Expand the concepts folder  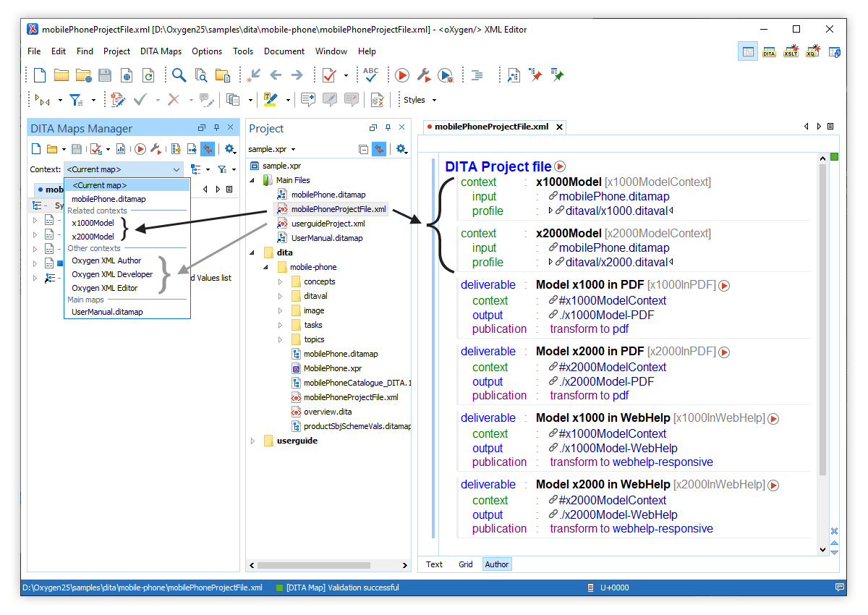point(281,281)
